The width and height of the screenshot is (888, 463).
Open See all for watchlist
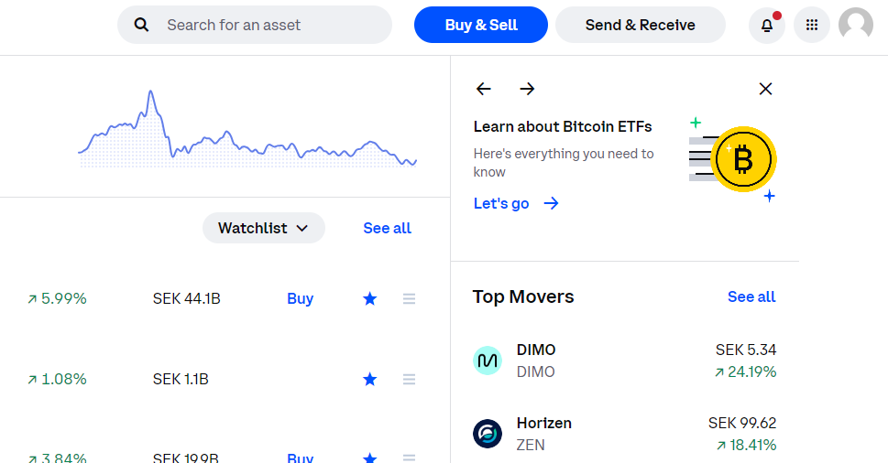pyautogui.click(x=387, y=228)
